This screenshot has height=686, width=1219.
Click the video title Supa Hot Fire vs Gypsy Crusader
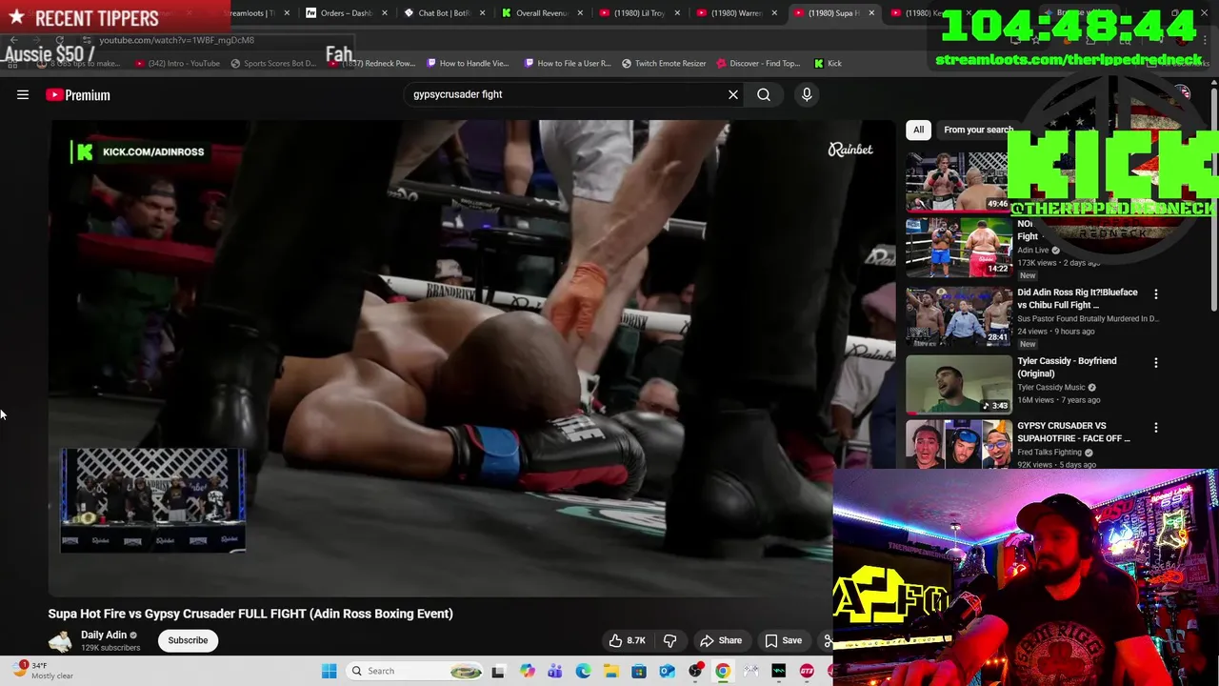[250, 614]
